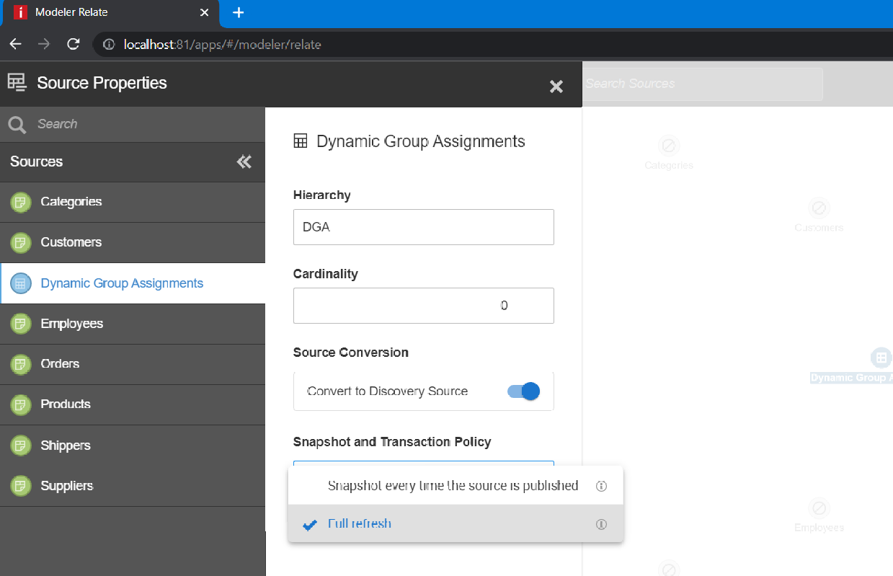View site information icon in address bar
The width and height of the screenshot is (893, 576).
[109, 45]
